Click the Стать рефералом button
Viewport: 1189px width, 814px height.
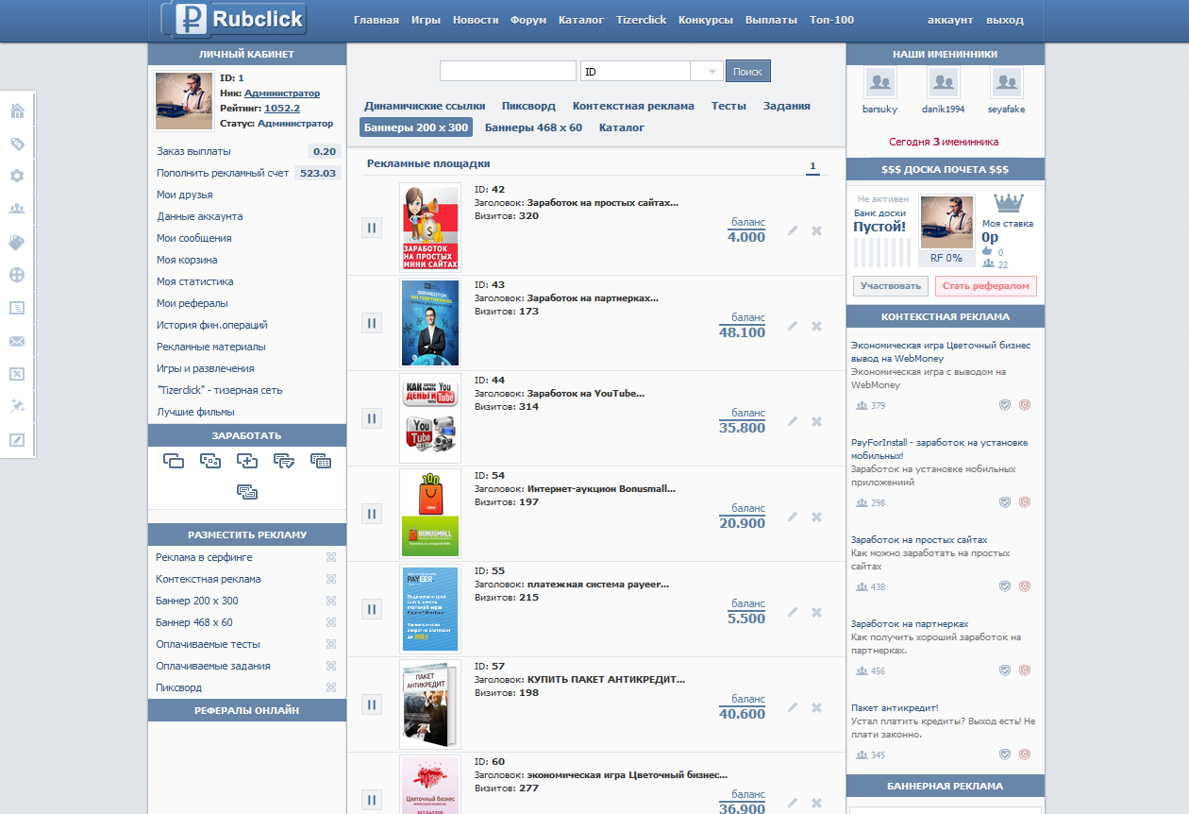[x=986, y=286]
